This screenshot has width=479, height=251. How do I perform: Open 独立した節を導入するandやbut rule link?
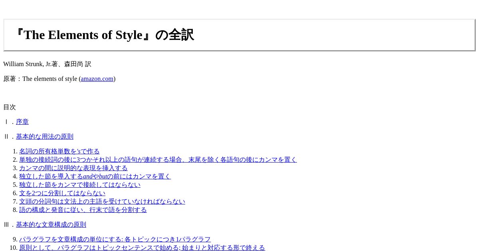pyautogui.click(x=95, y=176)
